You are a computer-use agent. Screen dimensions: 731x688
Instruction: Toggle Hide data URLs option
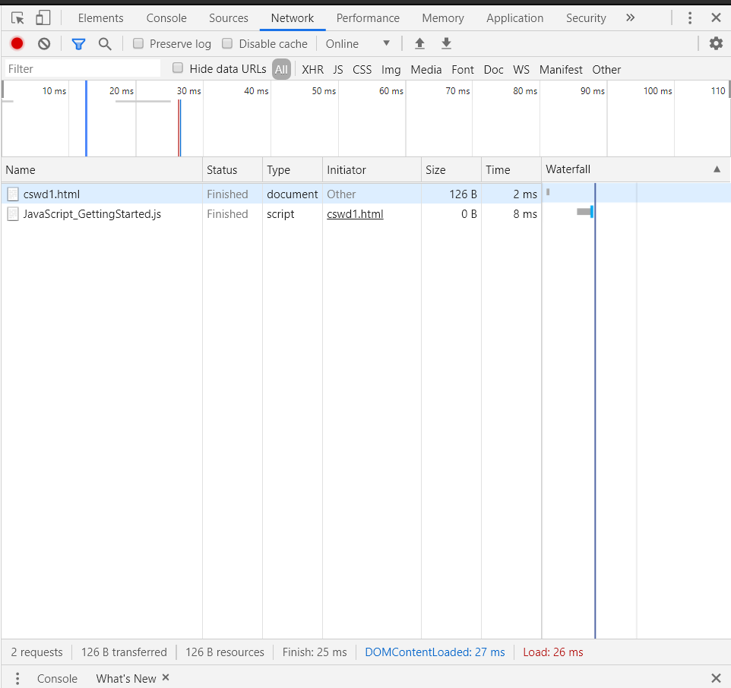[x=177, y=68]
